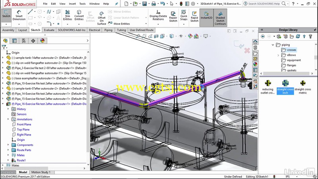Open the File menu
The image size is (318, 179).
point(45,4)
